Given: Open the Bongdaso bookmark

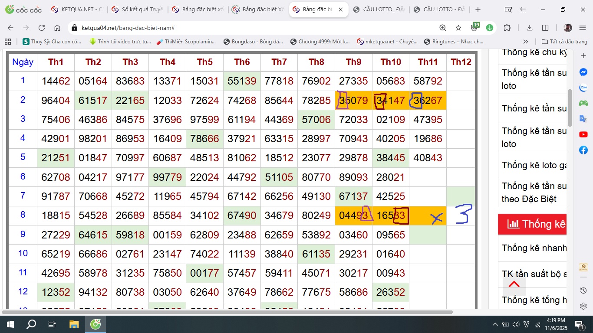Looking at the screenshot, I should [x=253, y=42].
